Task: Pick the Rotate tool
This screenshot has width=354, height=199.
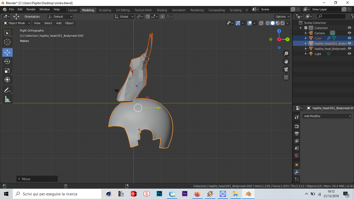Action: (8, 61)
